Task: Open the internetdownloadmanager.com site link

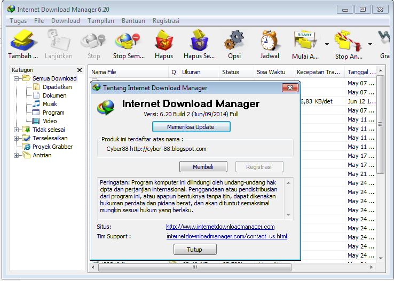Action: tap(220, 227)
